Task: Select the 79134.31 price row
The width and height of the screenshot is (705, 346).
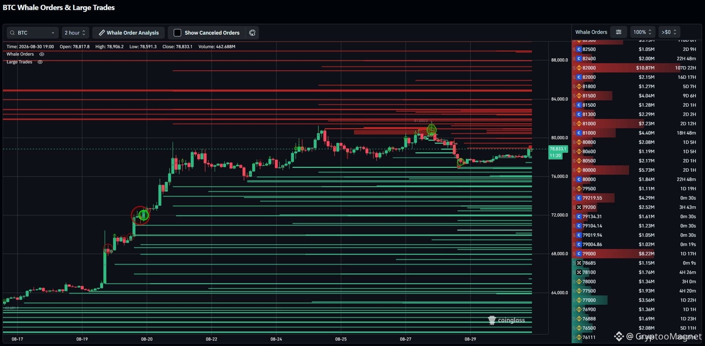Action: point(637,217)
